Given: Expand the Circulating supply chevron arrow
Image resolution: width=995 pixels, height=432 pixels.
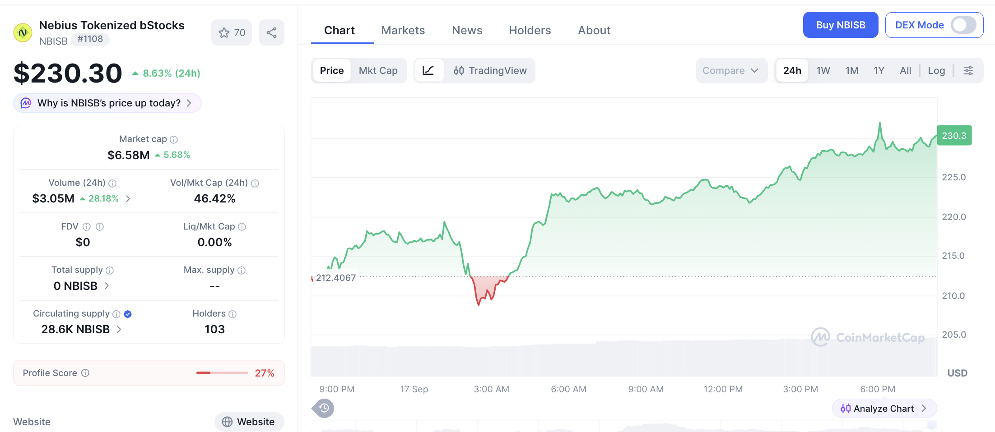Looking at the screenshot, I should pyautogui.click(x=119, y=329).
